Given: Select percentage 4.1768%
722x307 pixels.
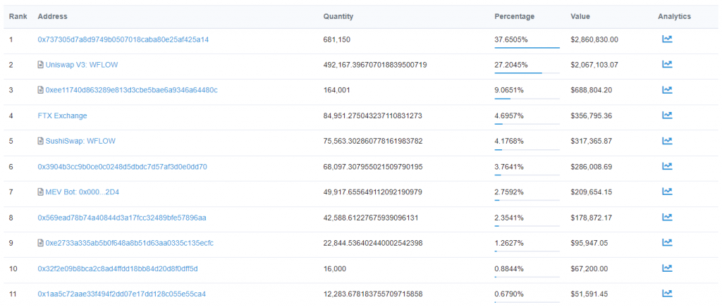Looking at the screenshot, I should [509, 141].
